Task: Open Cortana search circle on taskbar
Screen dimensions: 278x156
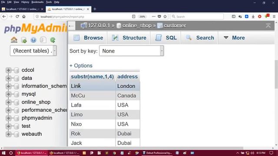Action: point(11,153)
